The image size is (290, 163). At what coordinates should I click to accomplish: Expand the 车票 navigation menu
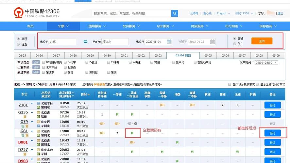pos(63,26)
